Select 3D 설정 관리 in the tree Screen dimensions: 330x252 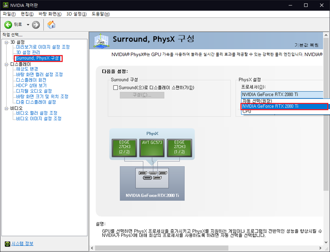pos(28,52)
